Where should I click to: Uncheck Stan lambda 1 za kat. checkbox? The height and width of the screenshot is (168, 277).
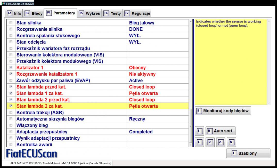click(x=11, y=93)
